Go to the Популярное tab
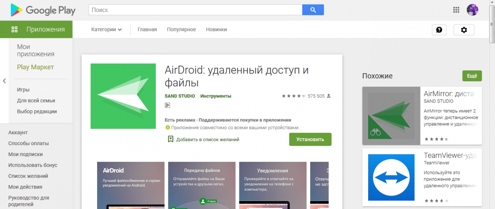The height and width of the screenshot is (209, 495). pyautogui.click(x=181, y=29)
